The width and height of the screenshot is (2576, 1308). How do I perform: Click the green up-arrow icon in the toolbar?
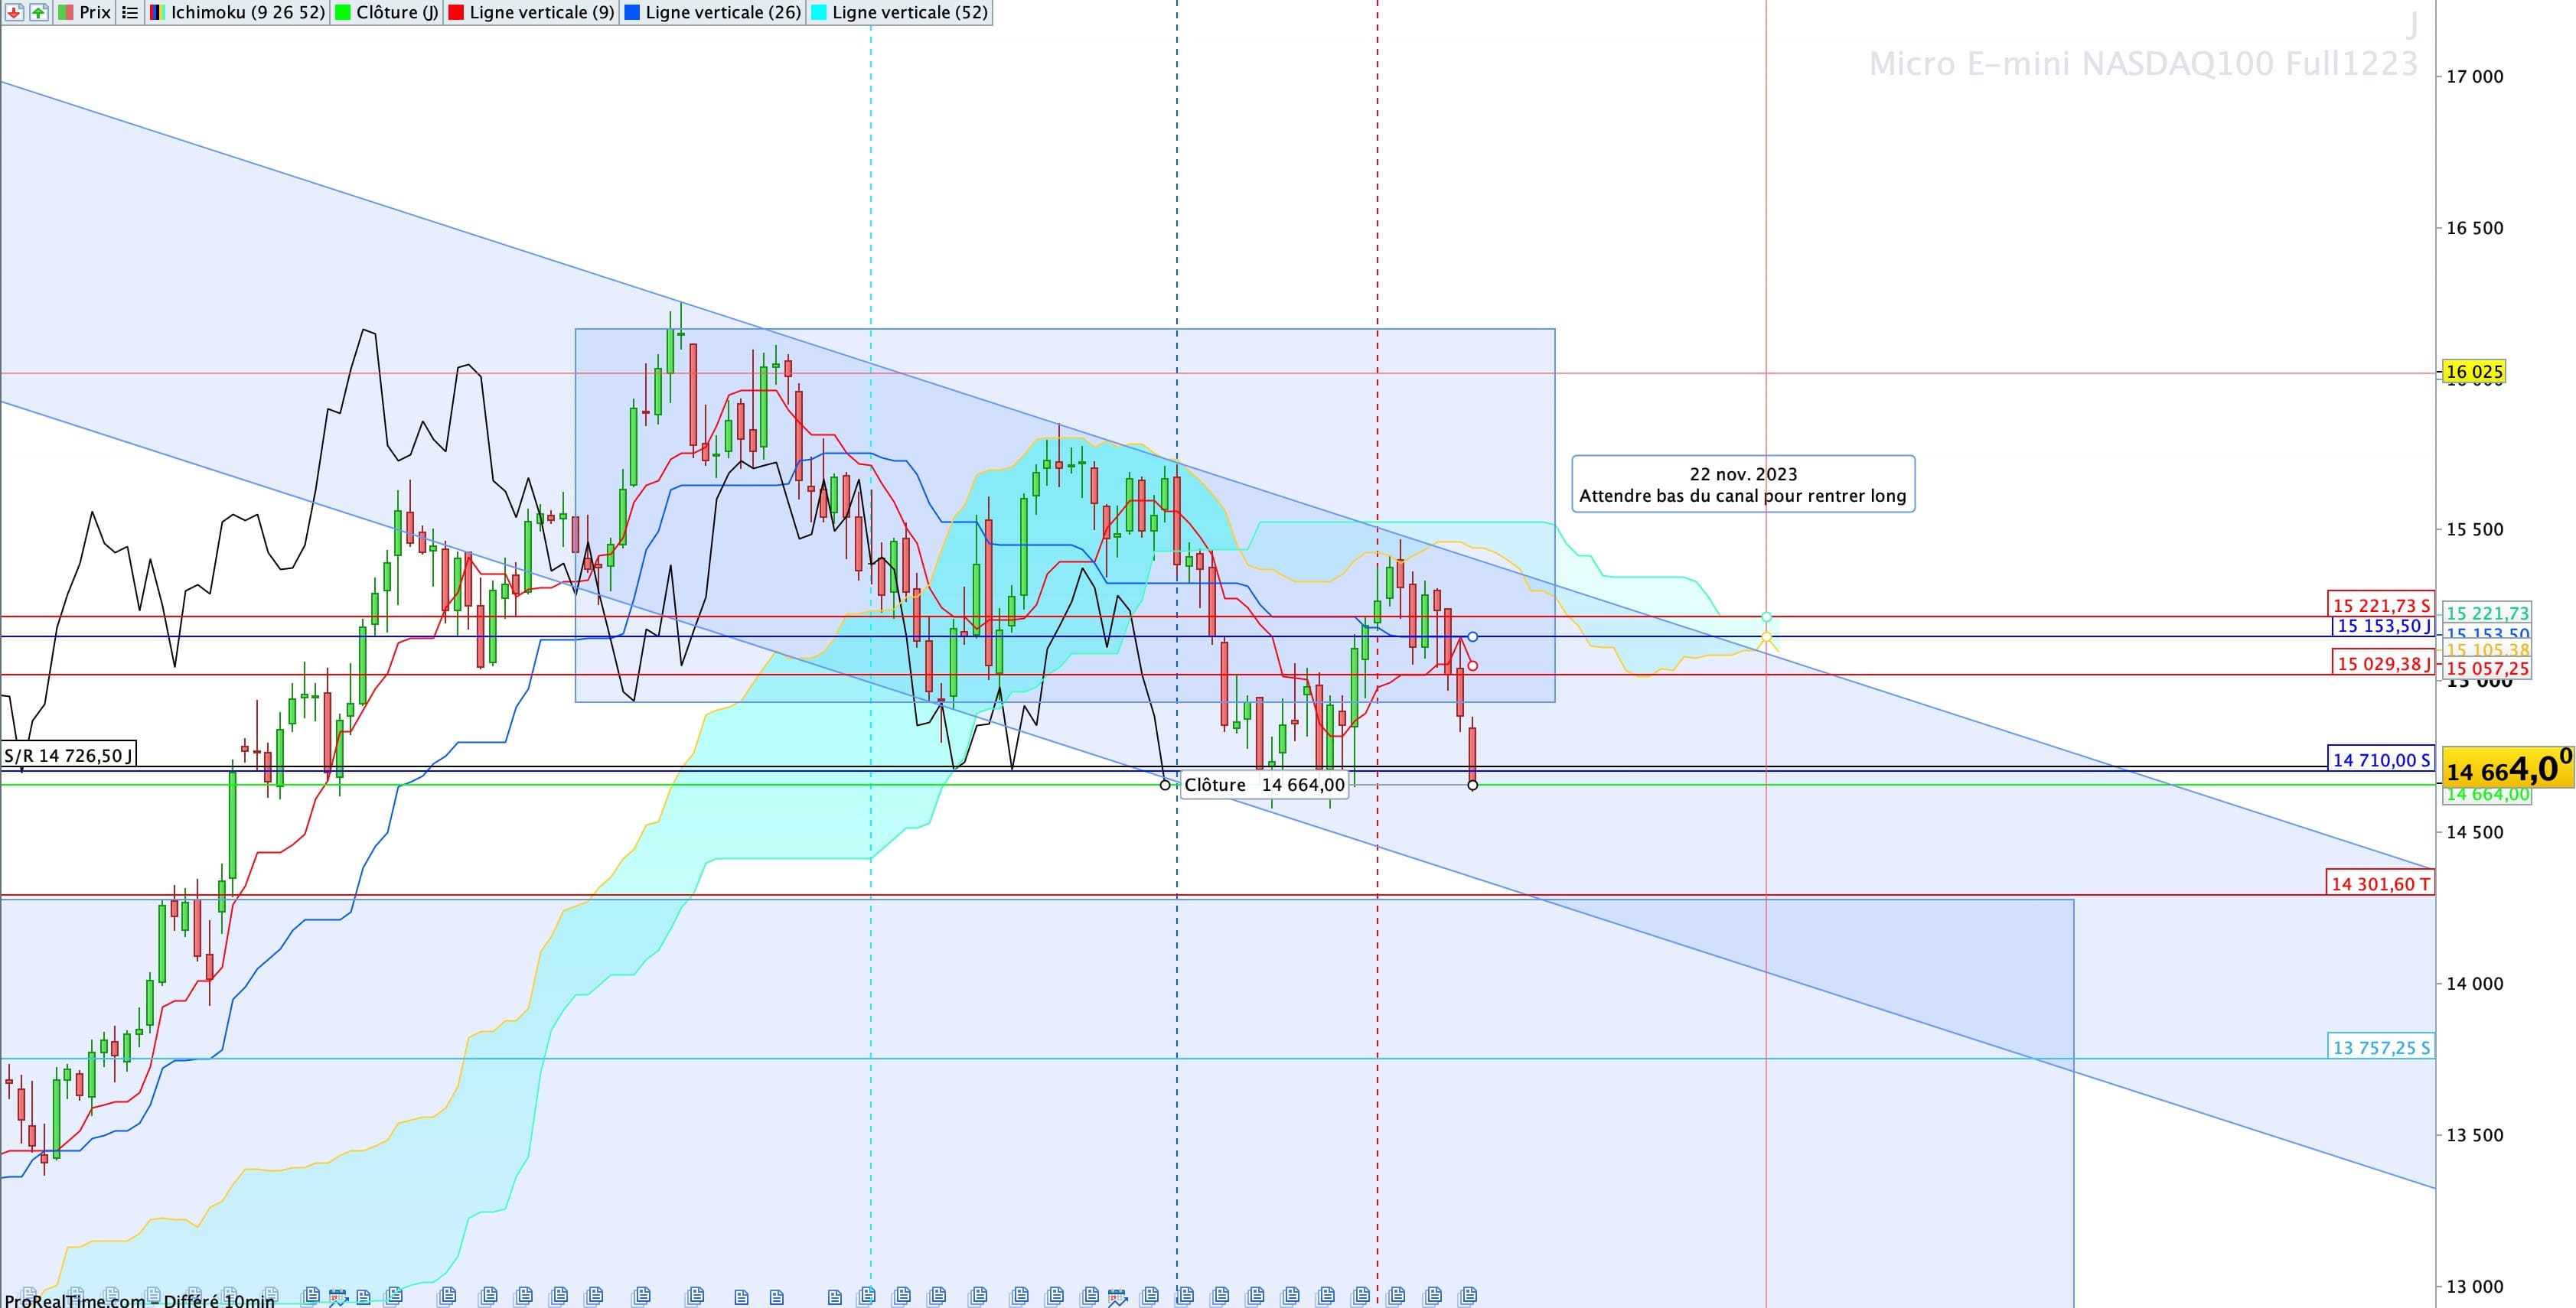tap(38, 13)
